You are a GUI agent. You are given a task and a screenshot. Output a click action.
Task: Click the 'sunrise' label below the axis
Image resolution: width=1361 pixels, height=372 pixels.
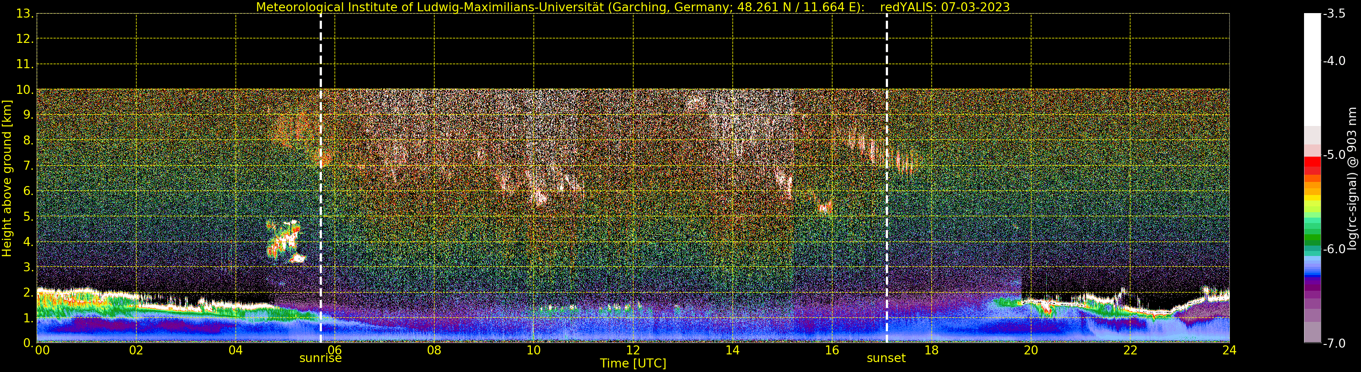(321, 358)
